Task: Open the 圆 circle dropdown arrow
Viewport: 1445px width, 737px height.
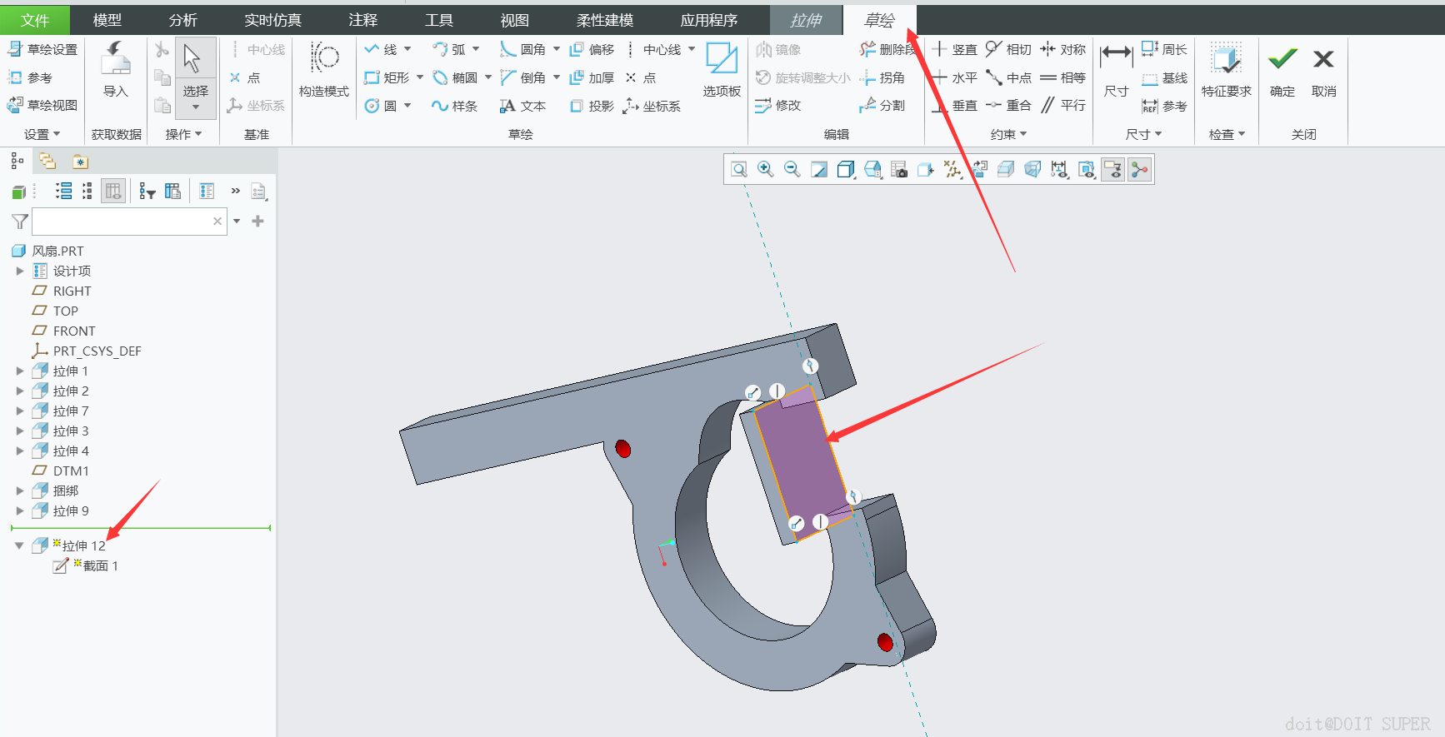Action: [x=407, y=106]
